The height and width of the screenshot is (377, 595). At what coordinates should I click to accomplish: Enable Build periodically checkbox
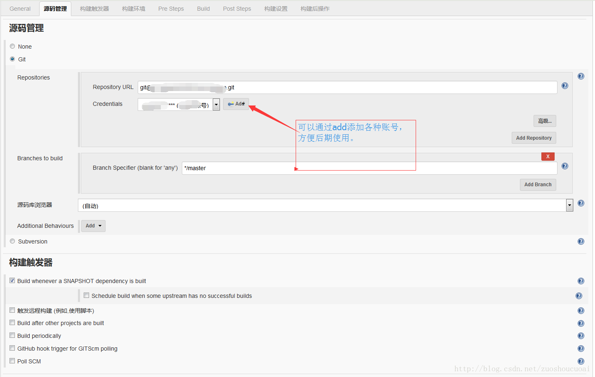[12, 335]
